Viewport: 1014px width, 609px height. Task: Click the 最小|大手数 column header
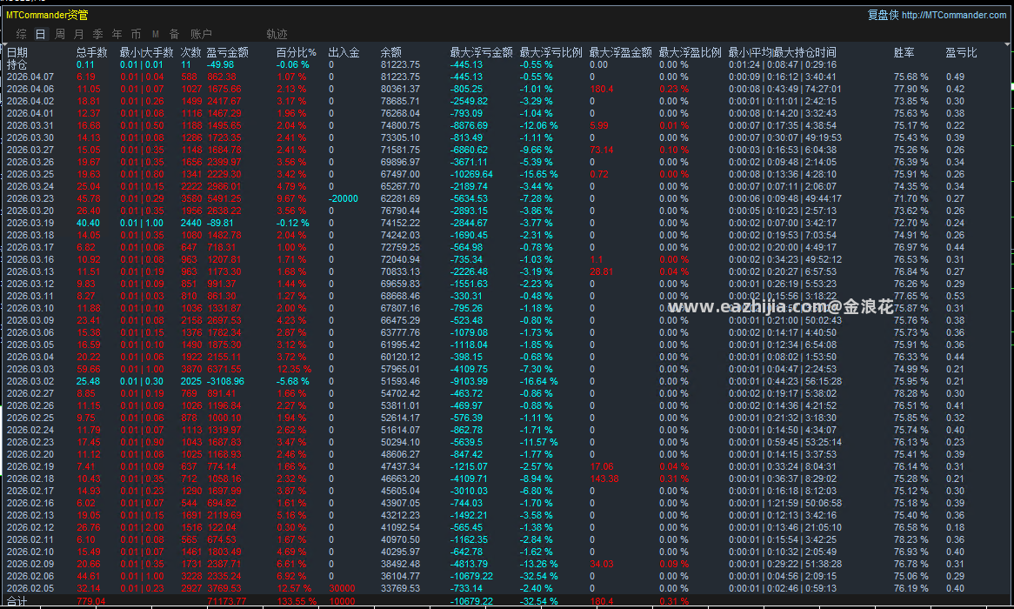pos(146,52)
